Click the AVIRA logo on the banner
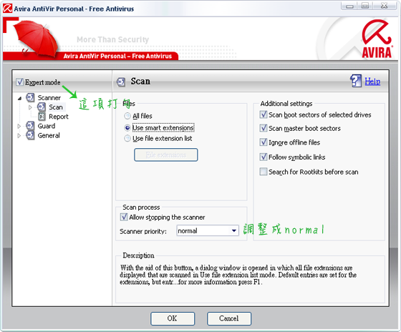 click(x=377, y=39)
